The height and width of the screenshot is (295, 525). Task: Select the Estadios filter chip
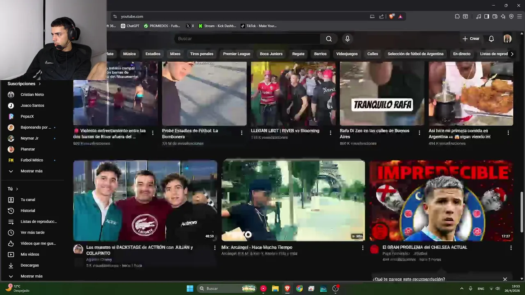coord(153,54)
